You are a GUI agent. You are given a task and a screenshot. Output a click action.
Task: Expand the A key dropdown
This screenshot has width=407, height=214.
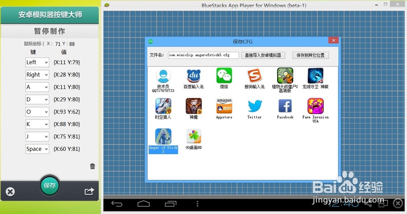click(37, 87)
